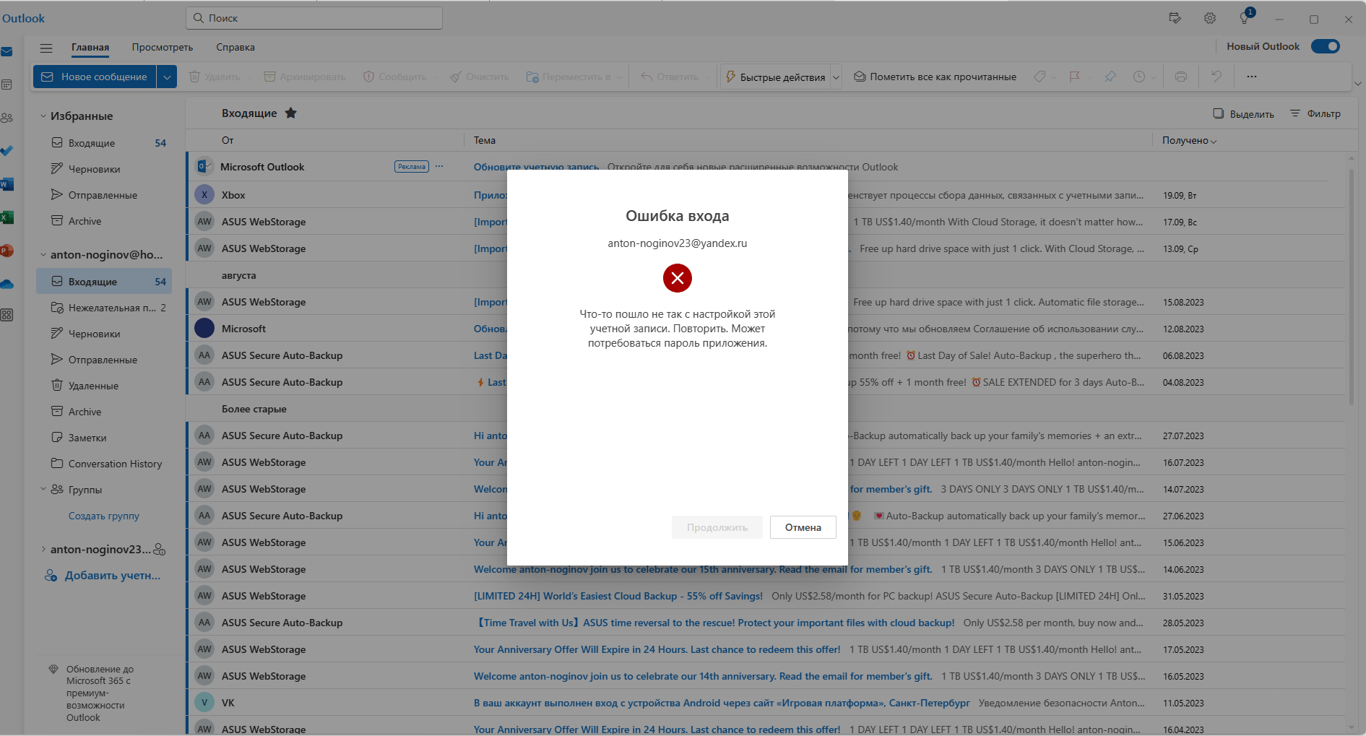Click the tag categorize icon in toolbar
This screenshot has height=736, width=1366.
tap(1039, 77)
